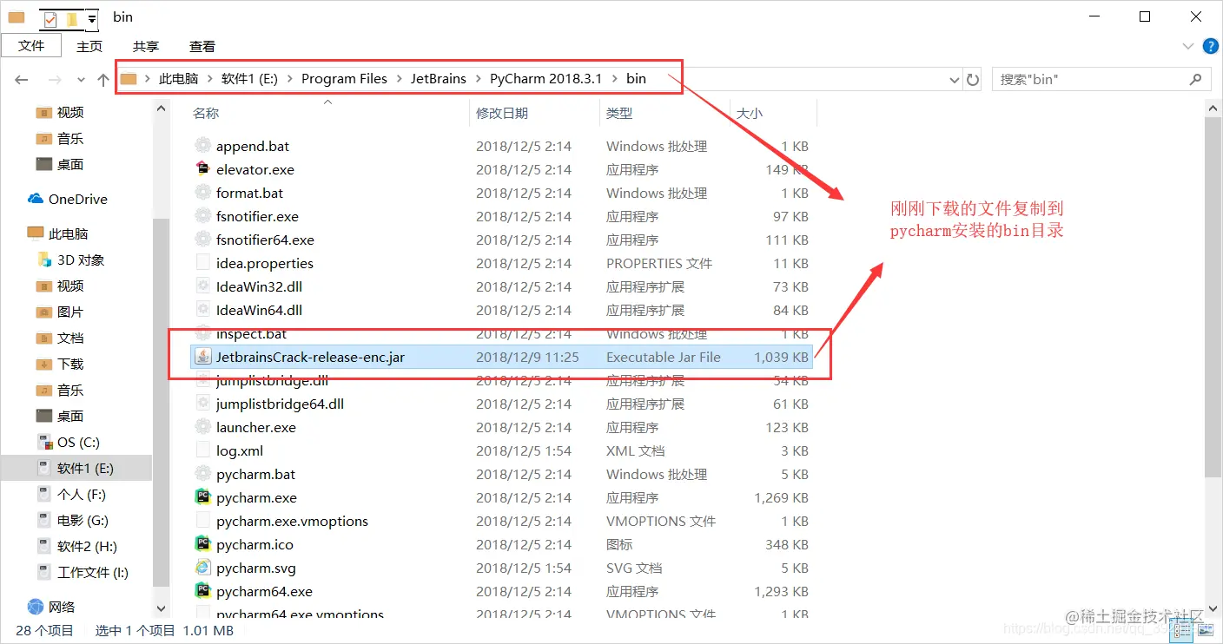The height and width of the screenshot is (644, 1223).
Task: Select 电影 (G:) drive in sidebar
Action: point(83,520)
